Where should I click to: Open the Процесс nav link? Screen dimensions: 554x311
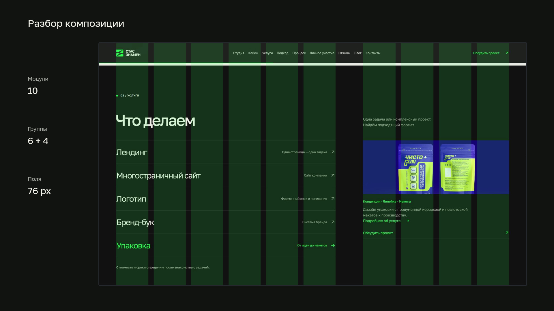click(x=299, y=53)
